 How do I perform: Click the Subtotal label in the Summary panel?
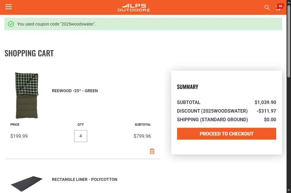[189, 102]
